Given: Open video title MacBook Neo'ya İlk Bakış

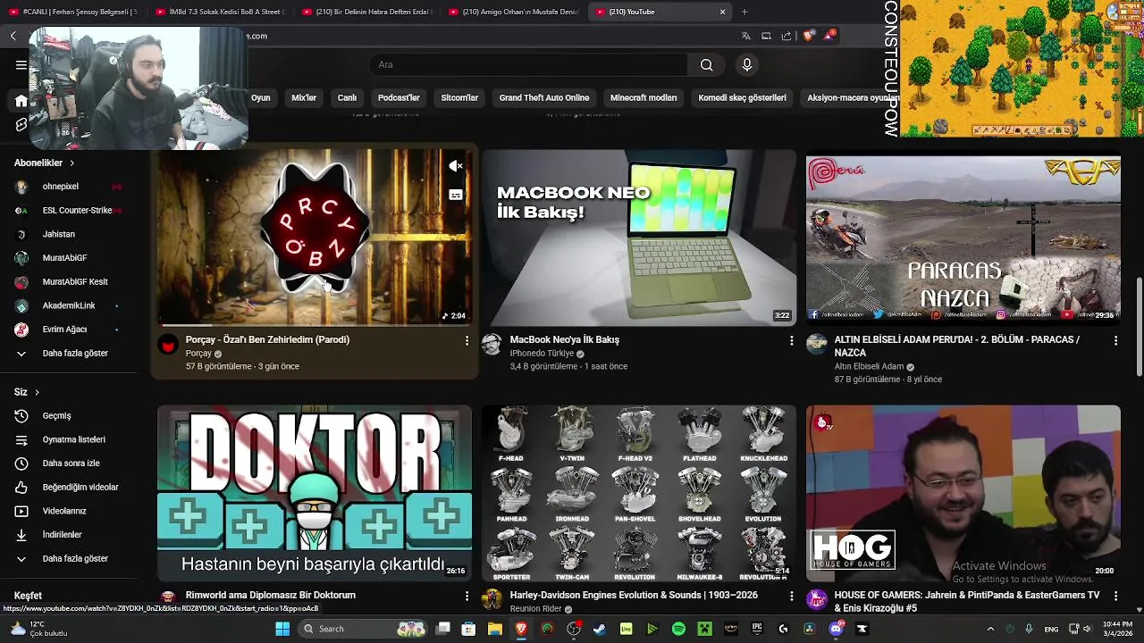Looking at the screenshot, I should tap(565, 339).
